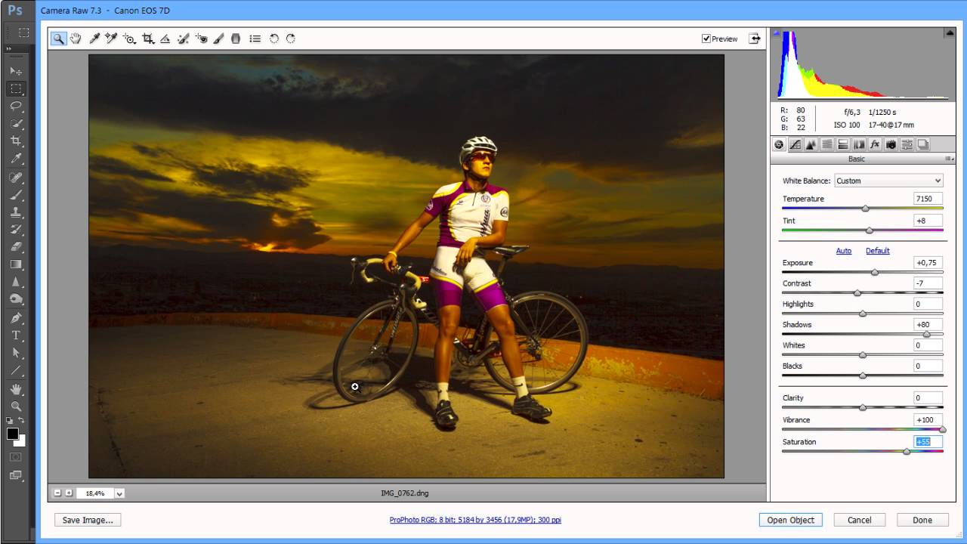Viewport: 967px width, 544px height.
Task: Click Auto tone link
Action: tap(844, 251)
